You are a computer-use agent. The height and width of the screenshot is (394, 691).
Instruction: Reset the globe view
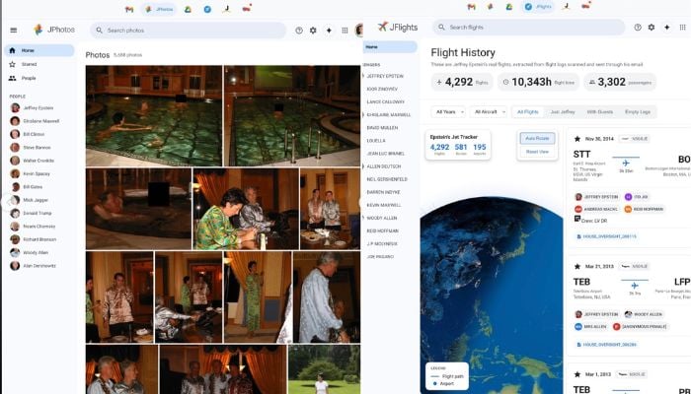pyautogui.click(x=537, y=152)
